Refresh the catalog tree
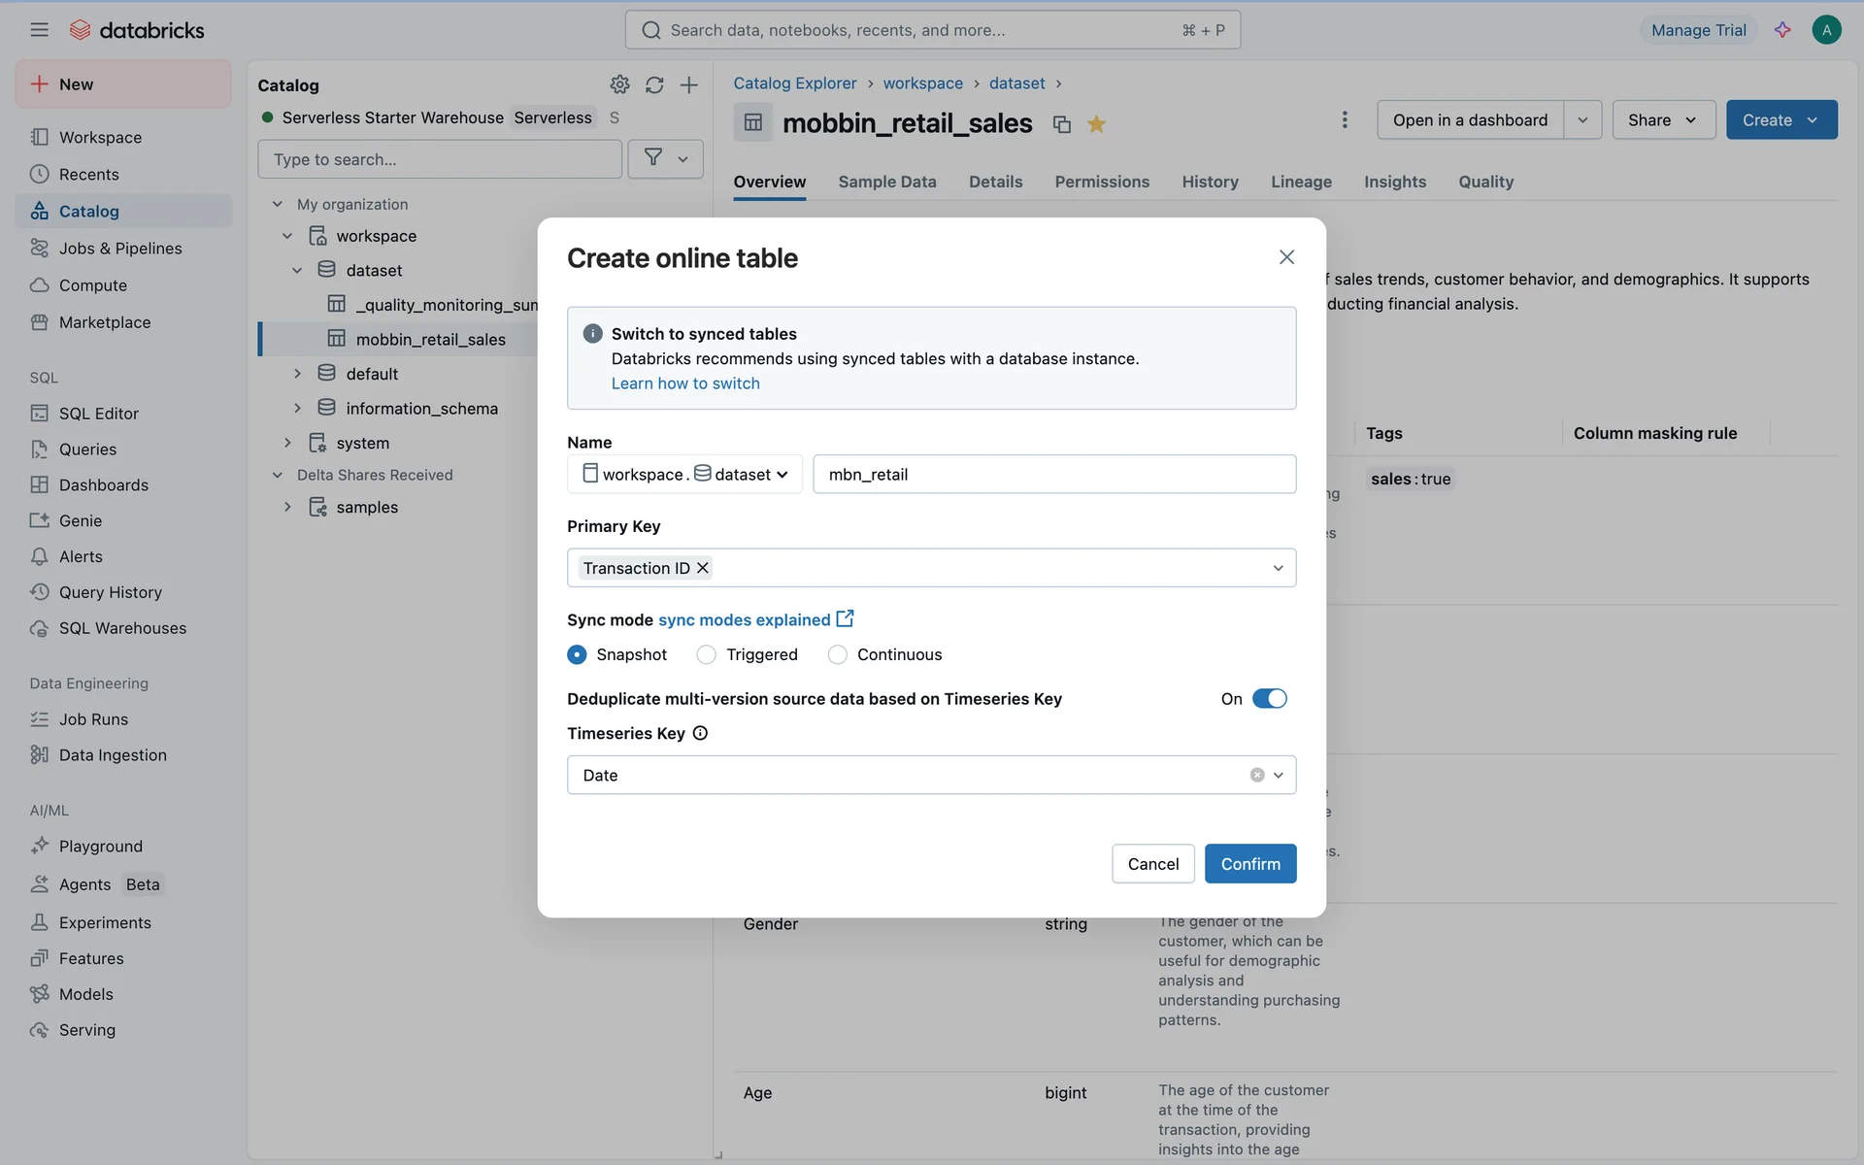Viewport: 1864px width, 1165px height. (654, 84)
